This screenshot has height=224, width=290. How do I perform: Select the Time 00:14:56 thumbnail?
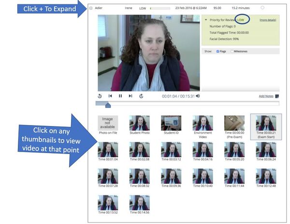point(139,202)
